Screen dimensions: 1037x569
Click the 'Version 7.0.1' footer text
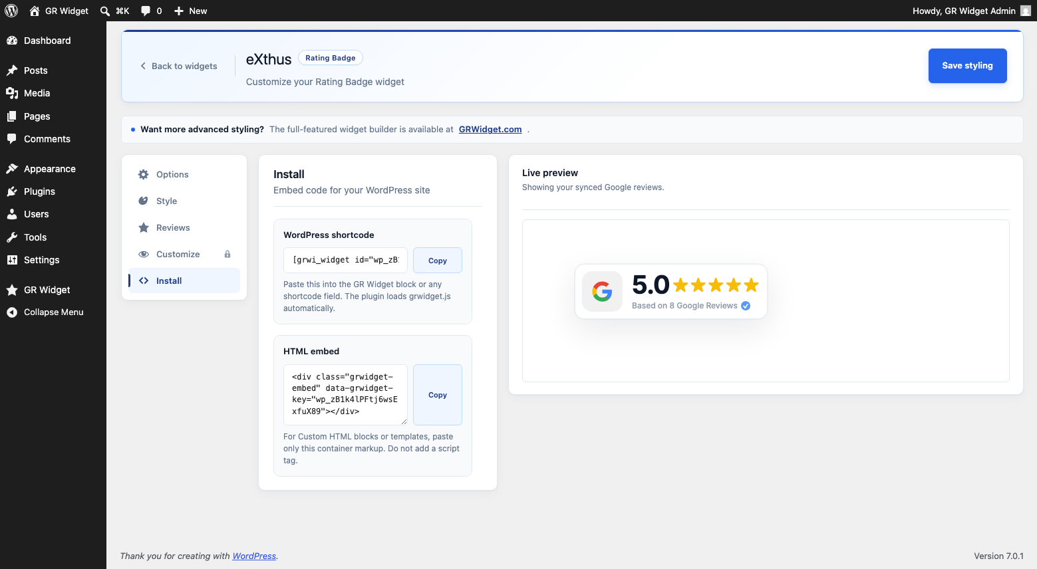coord(998,556)
